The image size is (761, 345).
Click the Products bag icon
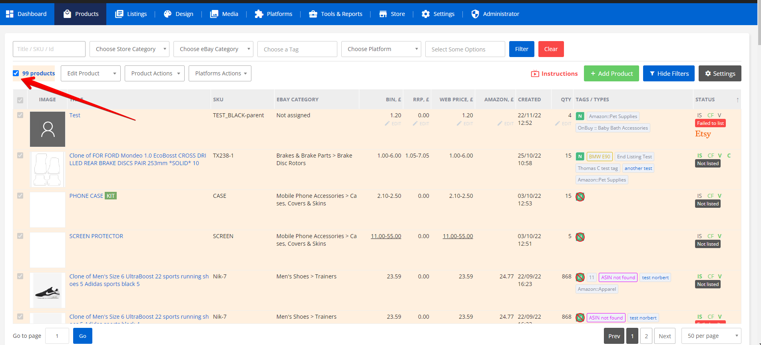[x=68, y=14]
